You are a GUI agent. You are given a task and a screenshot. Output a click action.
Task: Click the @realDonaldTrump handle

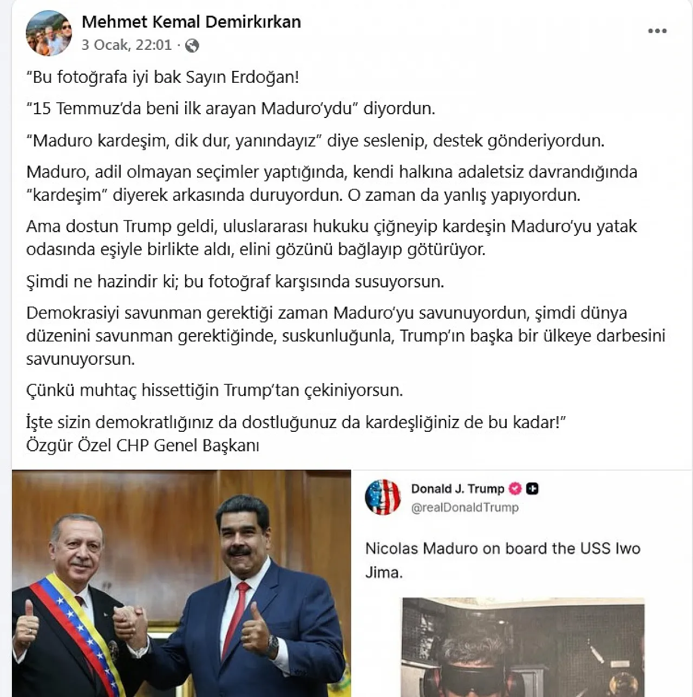pyautogui.click(x=465, y=508)
